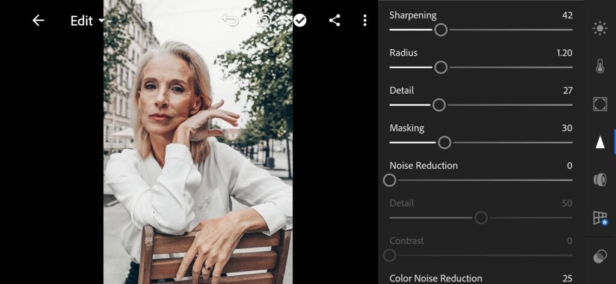Click the Radius label

click(404, 53)
